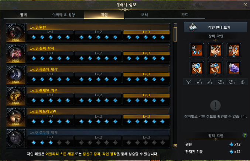Select the necklace filter icon
The image size is (250, 161).
pos(188,82)
